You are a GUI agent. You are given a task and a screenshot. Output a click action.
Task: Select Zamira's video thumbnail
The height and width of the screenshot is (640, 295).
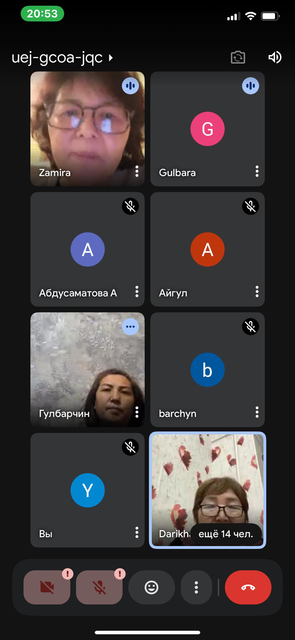(87, 125)
